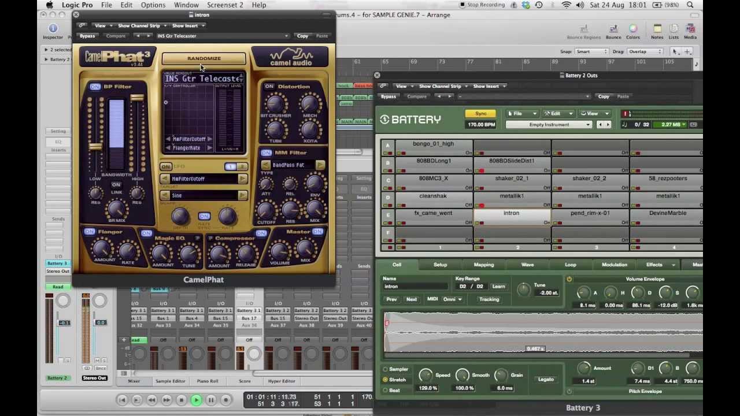Click the MM Filter Cutoff knob
740x416 pixels.
(266, 211)
